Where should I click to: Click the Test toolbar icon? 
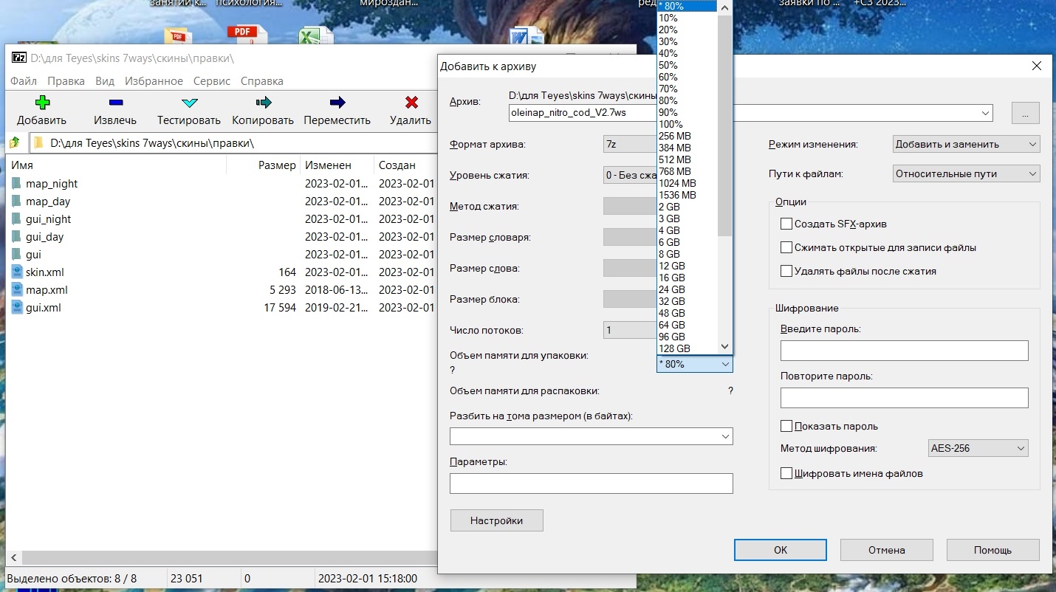(189, 103)
